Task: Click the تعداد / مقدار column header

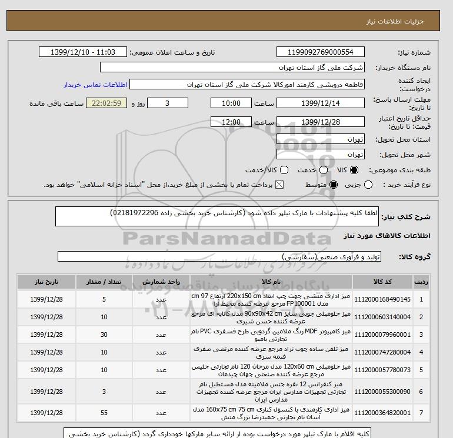Action: tap(104, 282)
